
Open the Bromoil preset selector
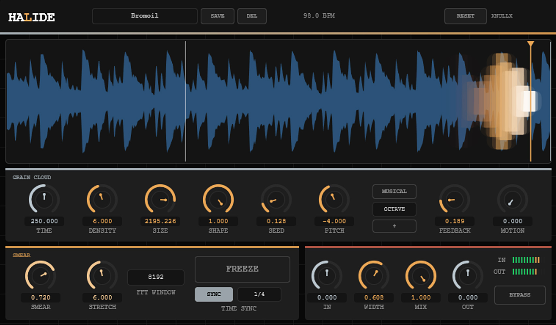coord(145,16)
